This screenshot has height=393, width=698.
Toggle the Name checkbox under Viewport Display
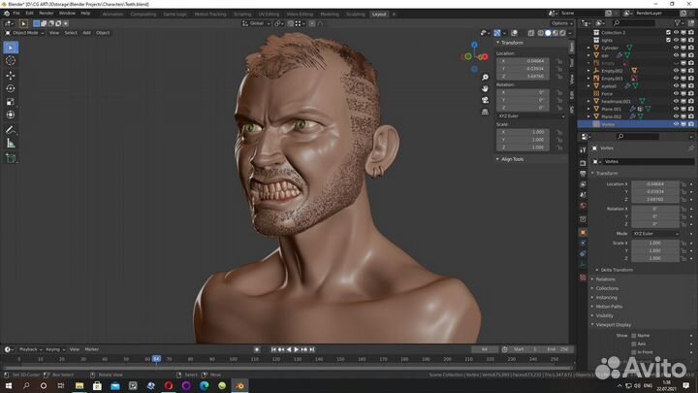point(633,335)
